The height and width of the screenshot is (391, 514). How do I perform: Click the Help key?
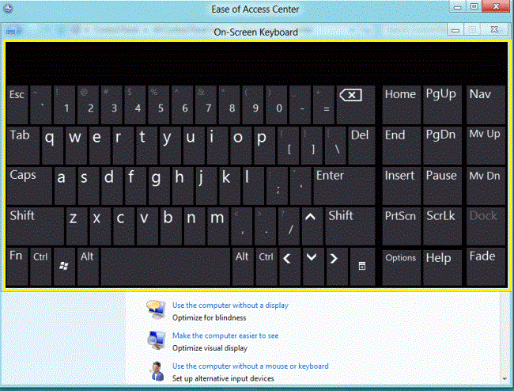(442, 267)
